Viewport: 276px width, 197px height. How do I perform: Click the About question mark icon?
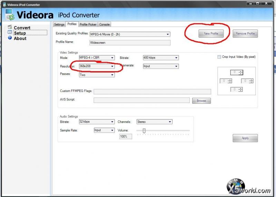pos(10,38)
